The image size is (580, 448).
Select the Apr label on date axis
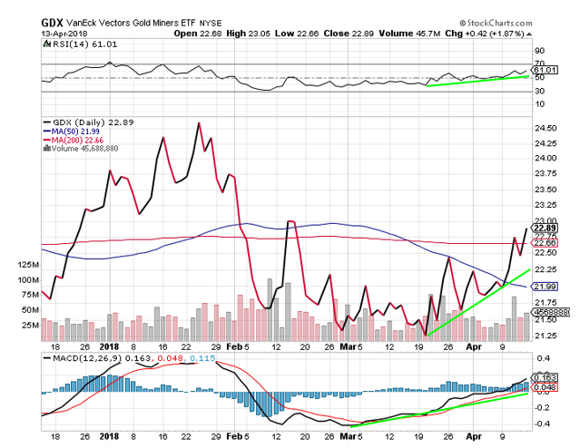point(469,345)
